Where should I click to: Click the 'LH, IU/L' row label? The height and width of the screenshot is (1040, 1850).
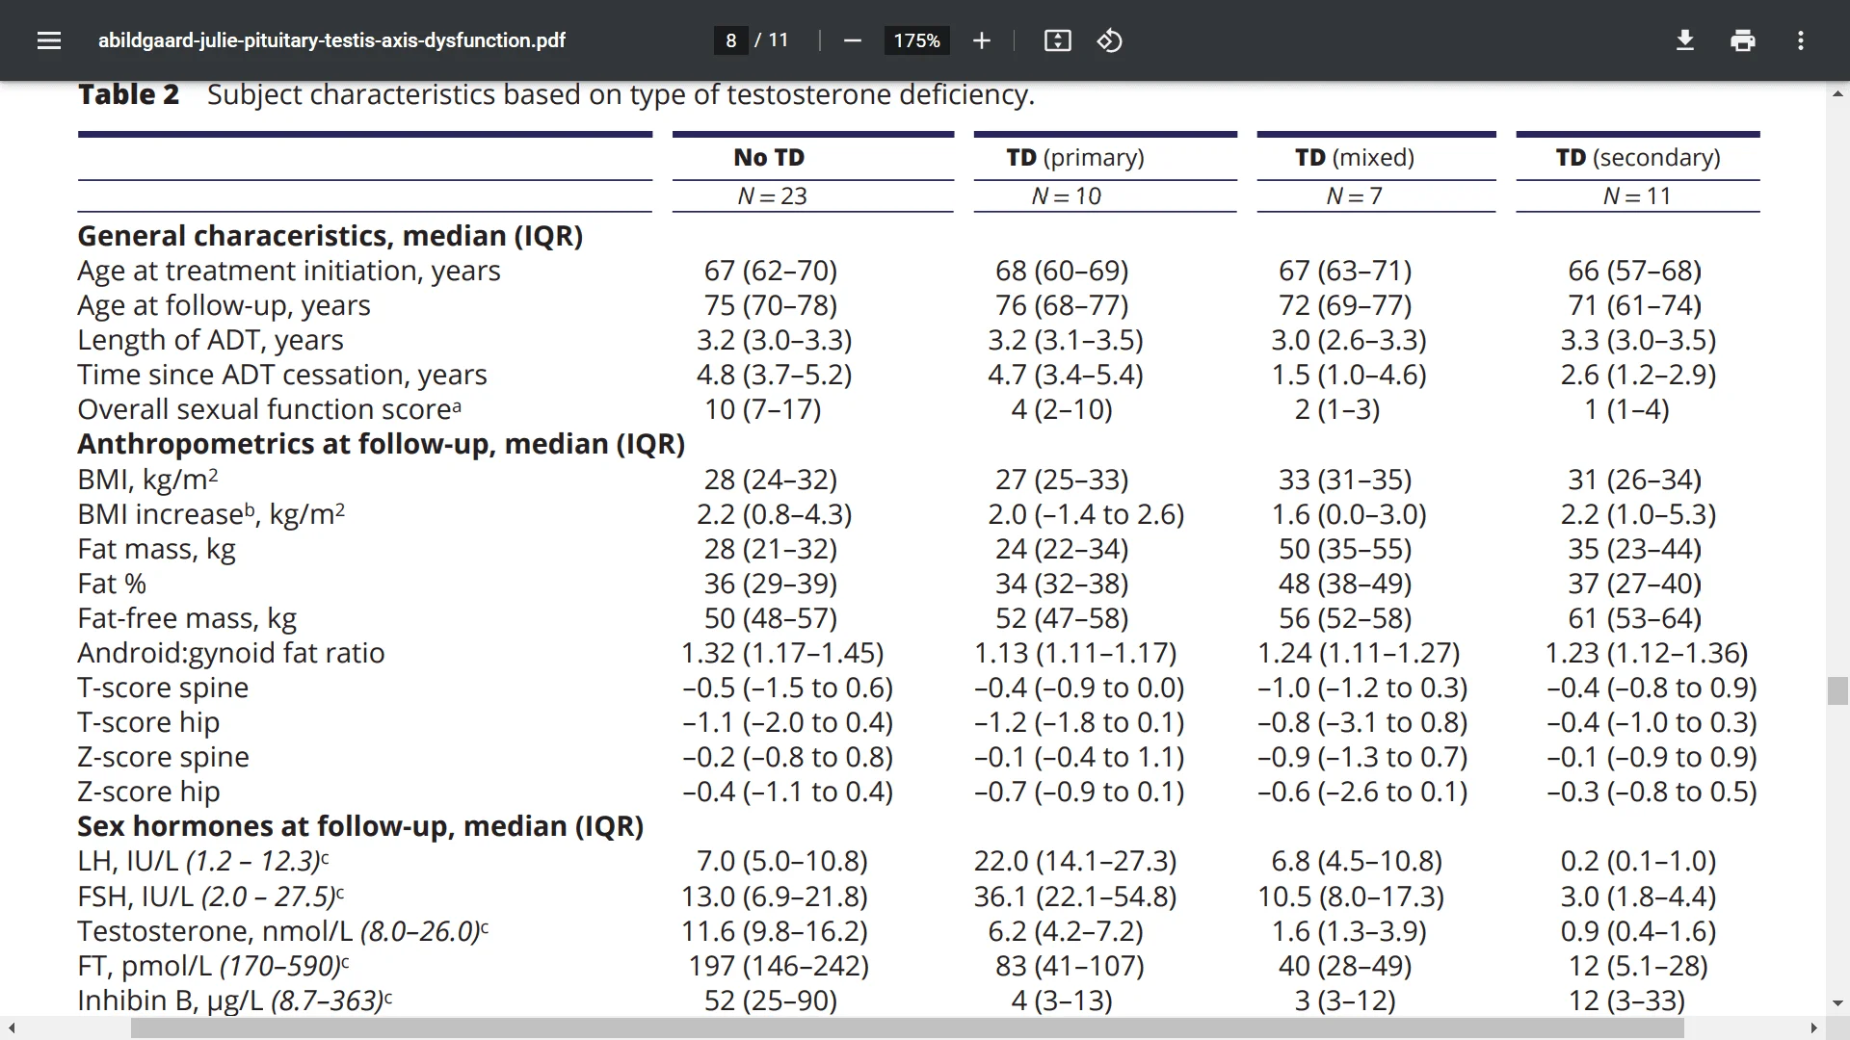[203, 861]
